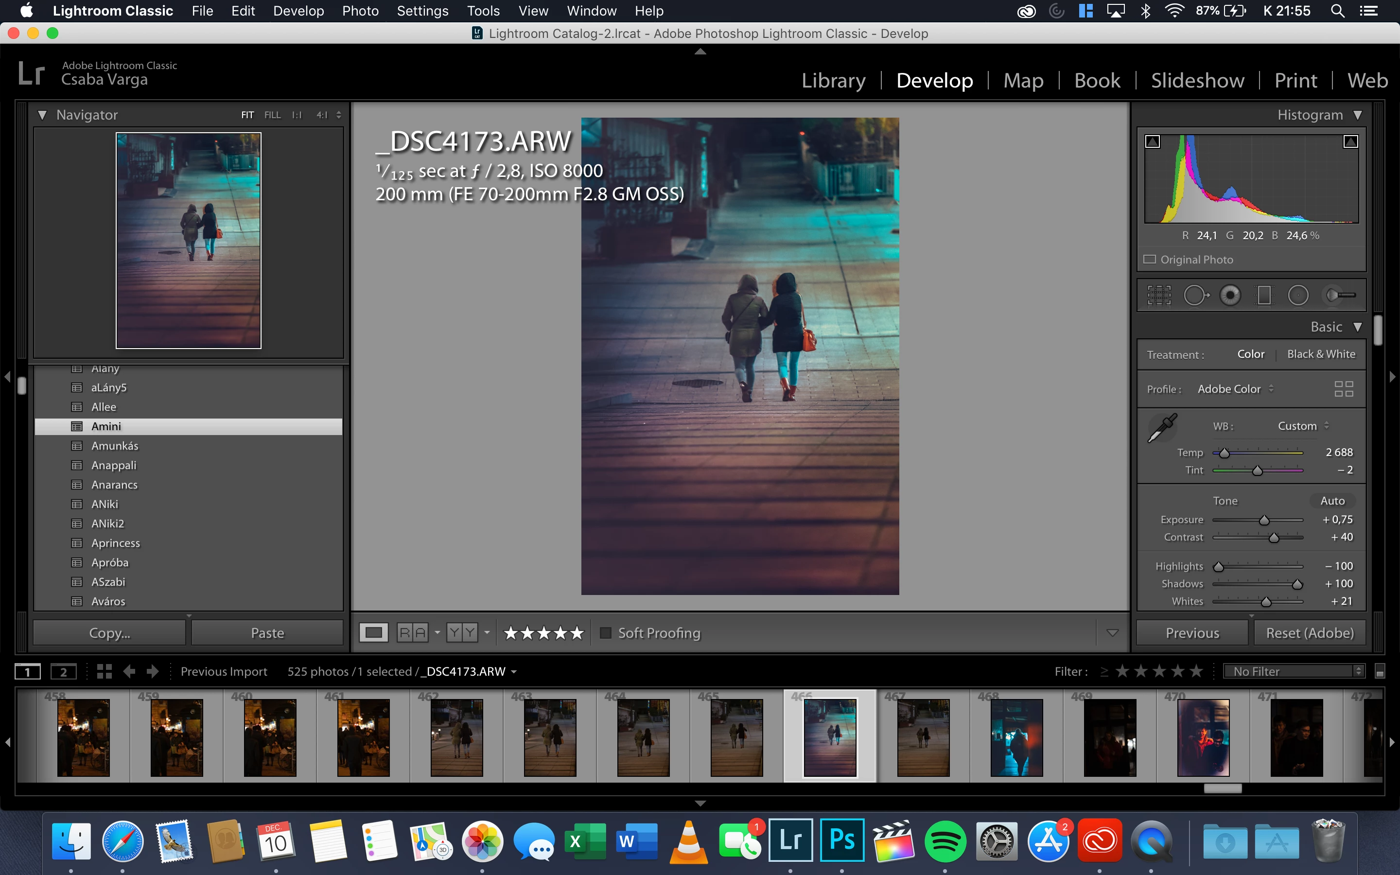Open the No Filter dropdown

[x=1294, y=671]
